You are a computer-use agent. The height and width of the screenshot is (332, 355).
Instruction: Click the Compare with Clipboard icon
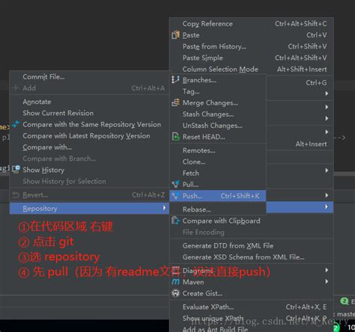click(x=175, y=221)
